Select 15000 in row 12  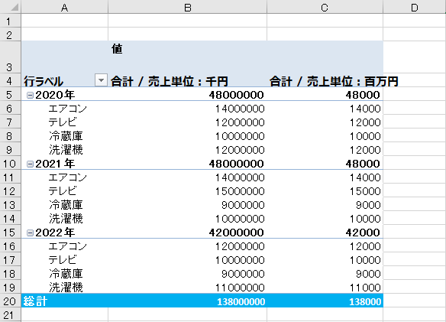click(325, 191)
